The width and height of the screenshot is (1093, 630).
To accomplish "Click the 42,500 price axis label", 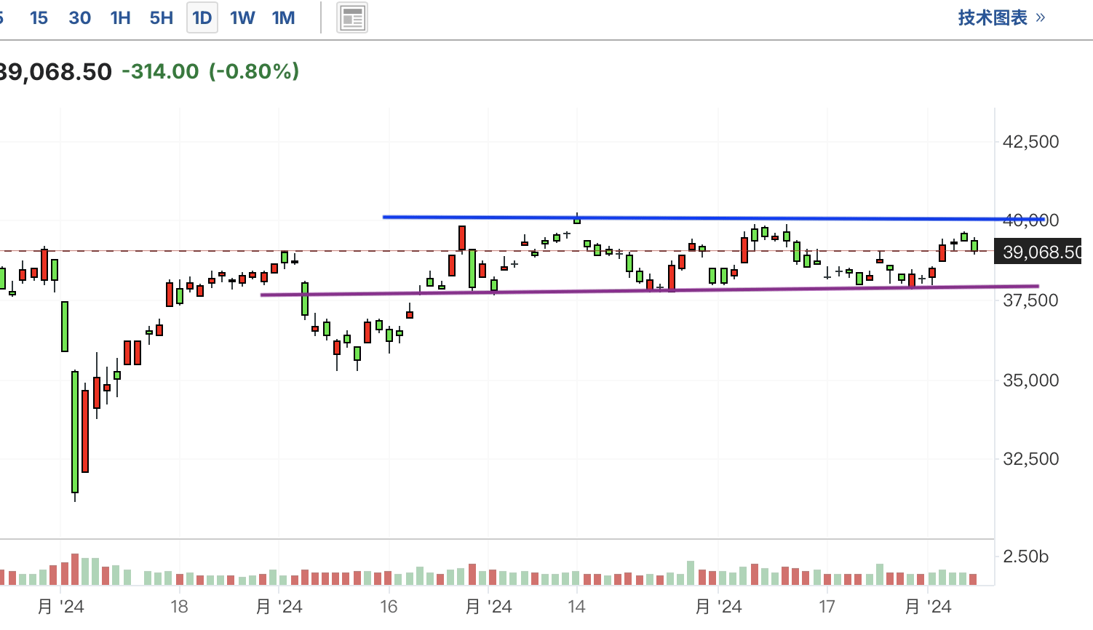I will (x=1030, y=141).
